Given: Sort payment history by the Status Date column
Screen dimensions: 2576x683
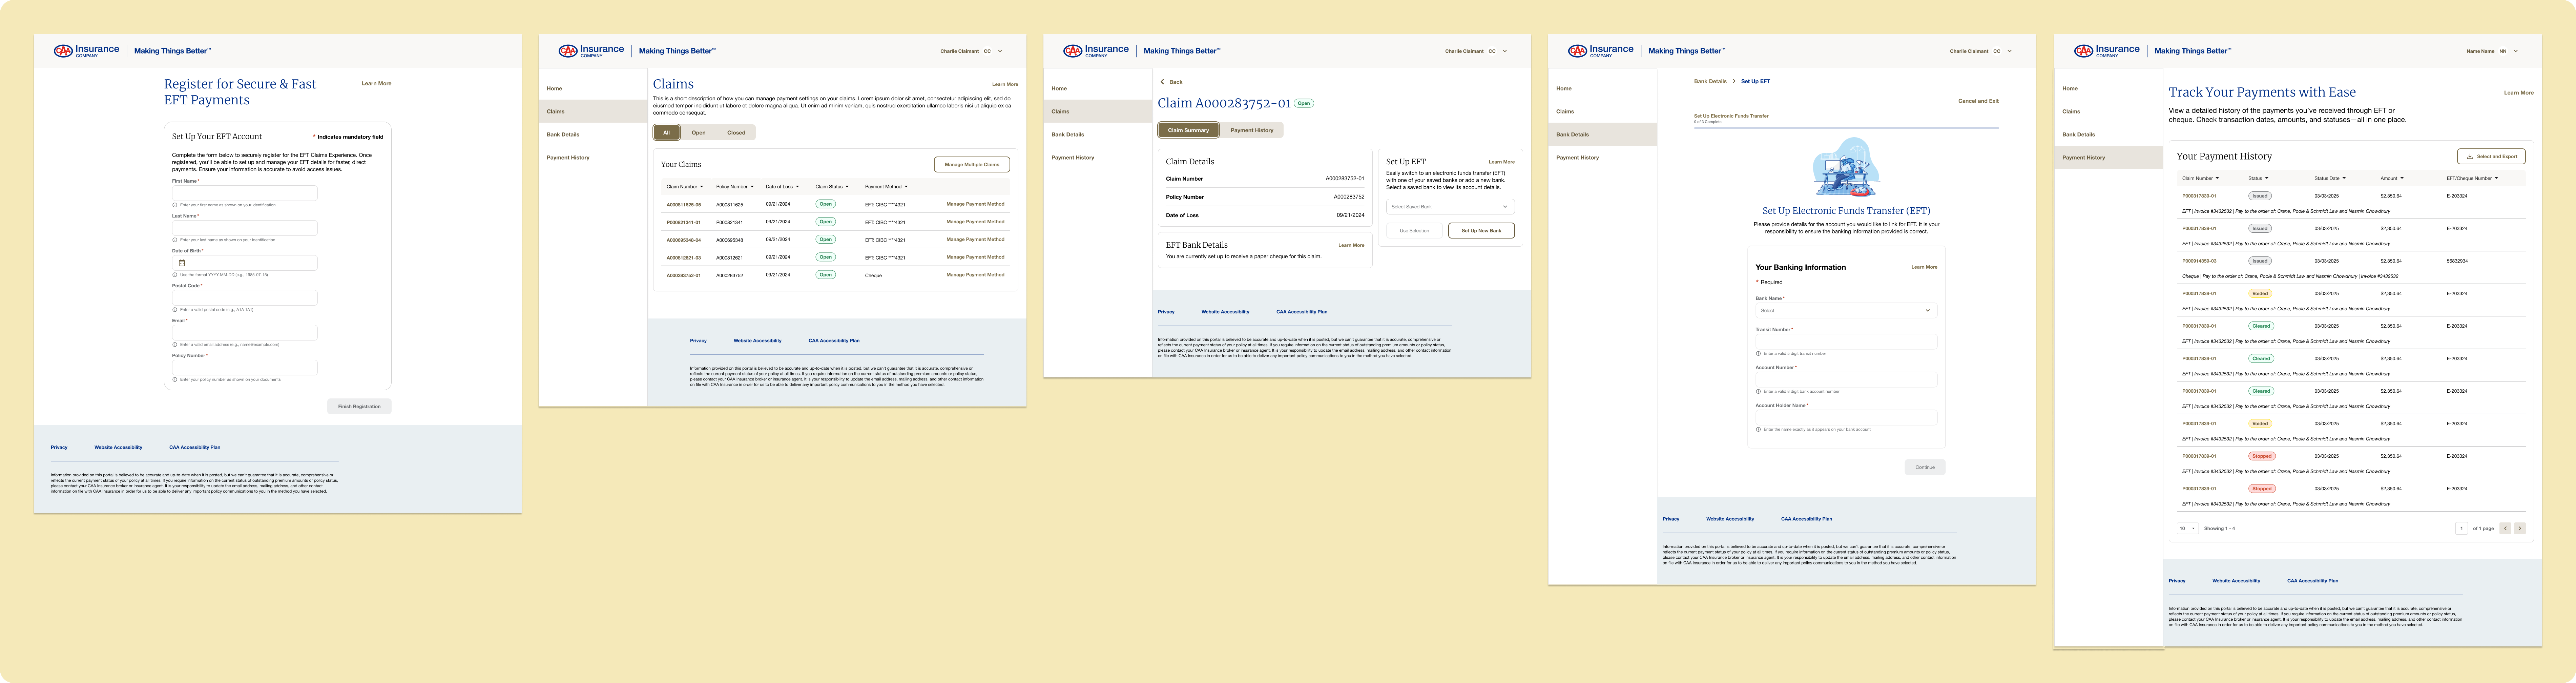Looking at the screenshot, I should [2330, 178].
